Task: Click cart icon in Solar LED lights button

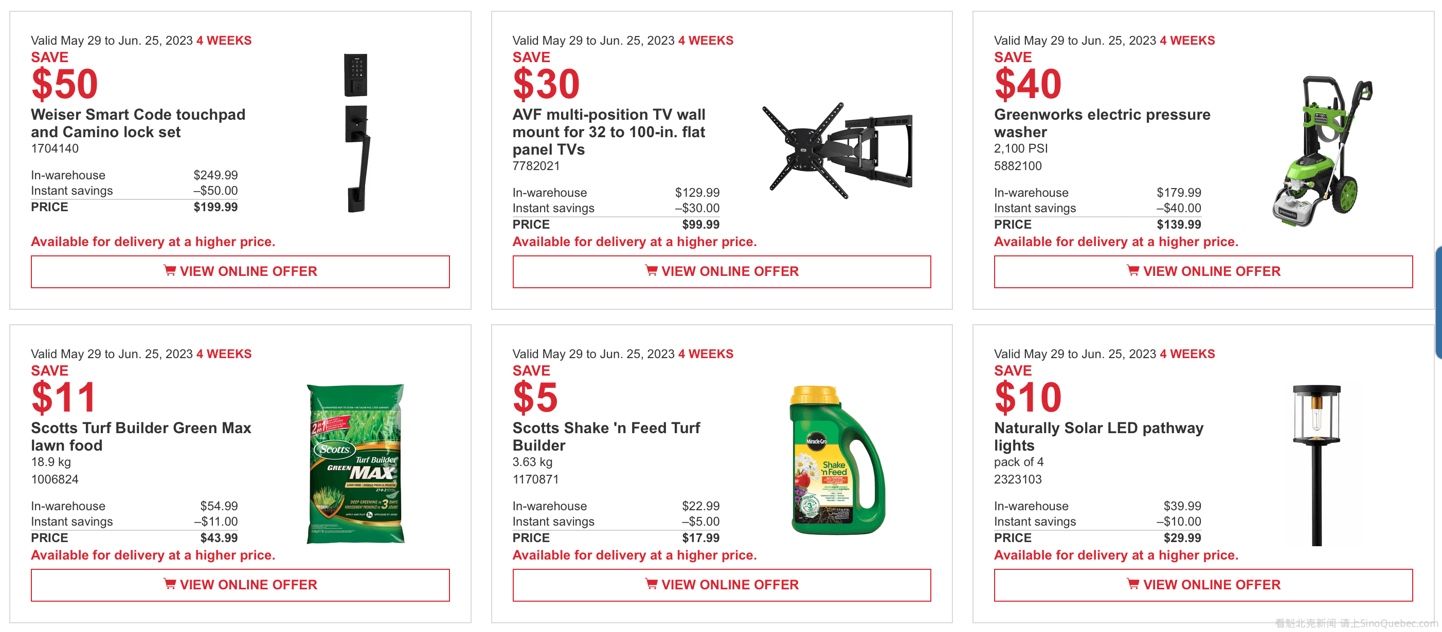Action: (1132, 584)
